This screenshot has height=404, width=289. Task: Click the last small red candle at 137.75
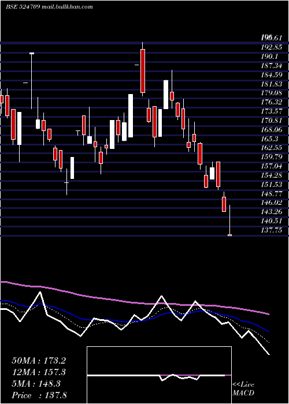[229, 235]
